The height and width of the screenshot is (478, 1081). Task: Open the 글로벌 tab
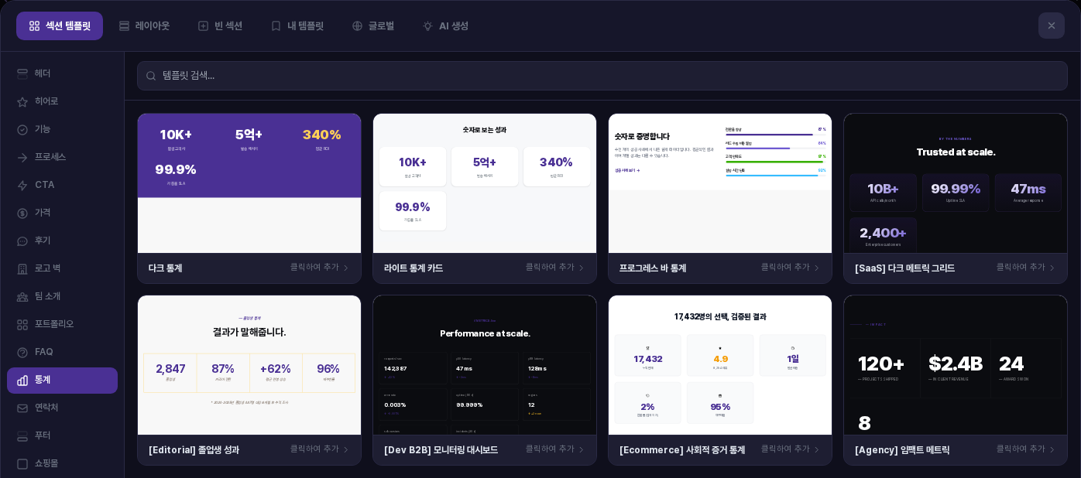[373, 26]
